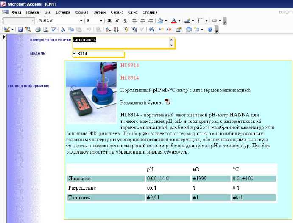Expand the View mode button dropdown arrow

[12, 30]
